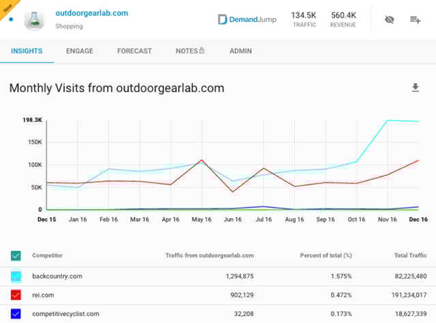Click the 82,225,480 total traffic value

pyautogui.click(x=411, y=277)
